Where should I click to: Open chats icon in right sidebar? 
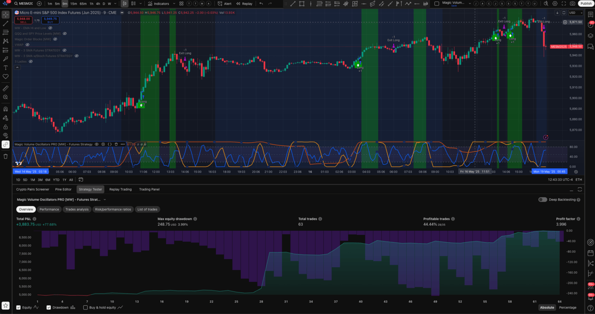590,46
